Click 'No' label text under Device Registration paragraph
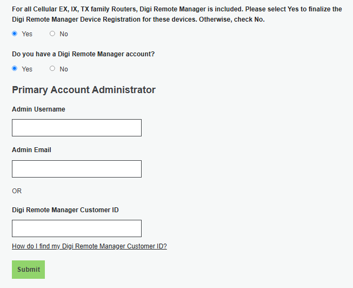Image resolution: width=353 pixels, height=288 pixels. 64,34
